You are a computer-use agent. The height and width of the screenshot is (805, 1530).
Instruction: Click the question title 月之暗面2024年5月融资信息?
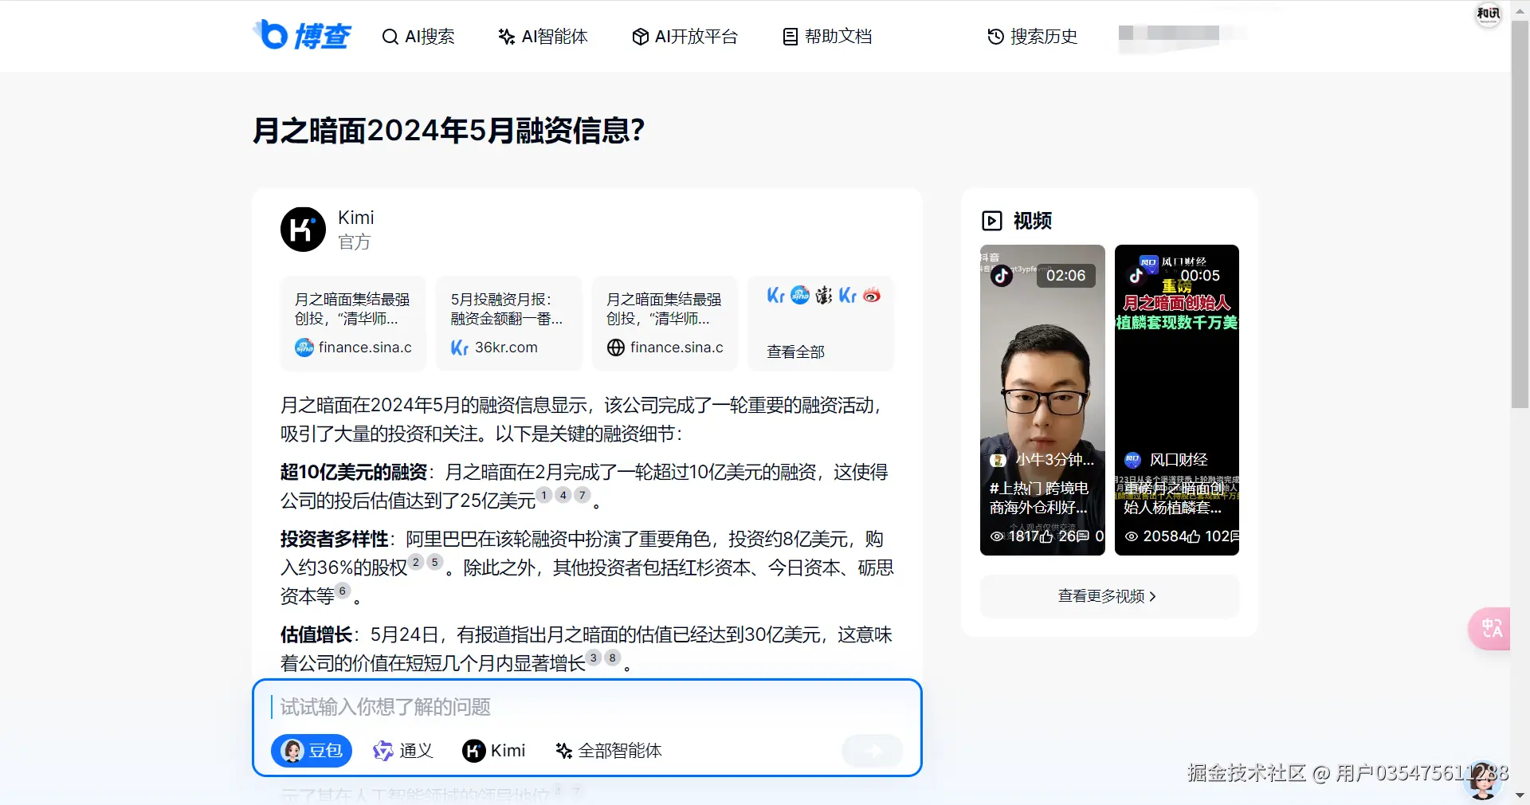[x=449, y=131]
